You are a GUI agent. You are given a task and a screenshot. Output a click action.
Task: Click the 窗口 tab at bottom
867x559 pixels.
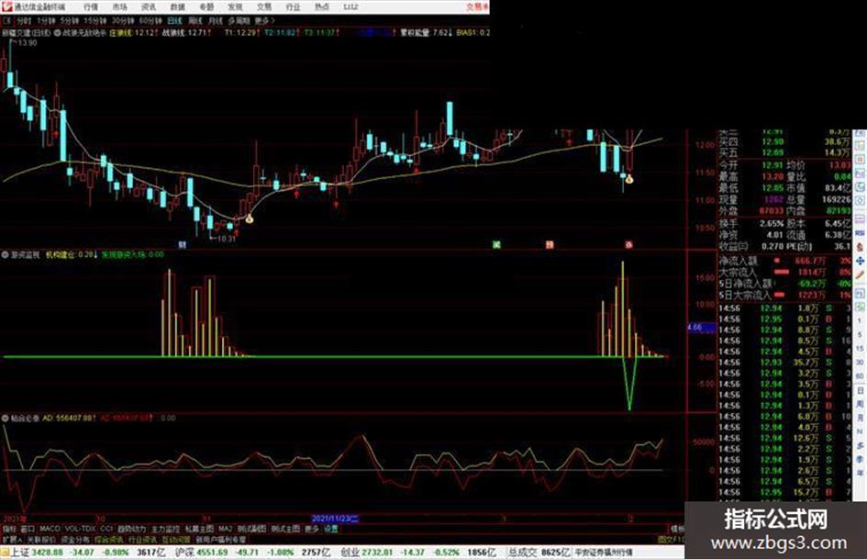pyautogui.click(x=28, y=529)
